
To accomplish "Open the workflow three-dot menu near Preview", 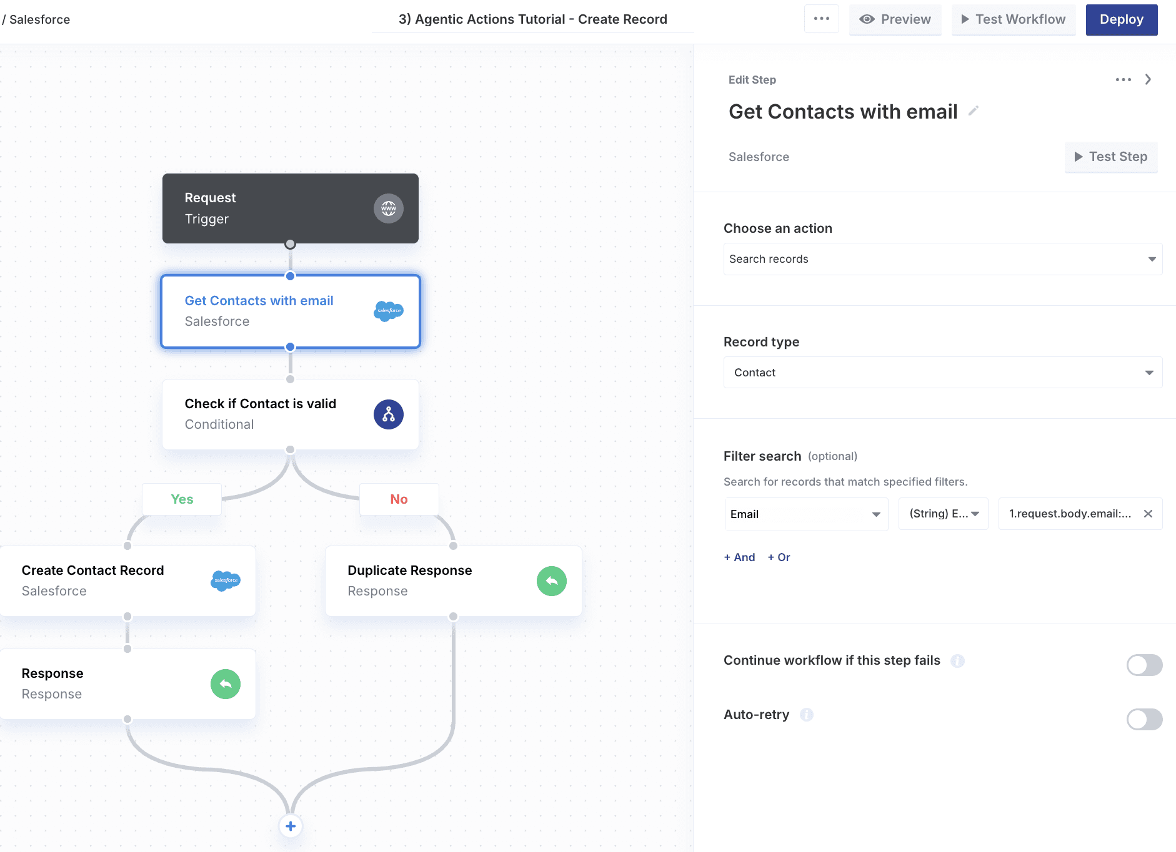I will coord(821,19).
